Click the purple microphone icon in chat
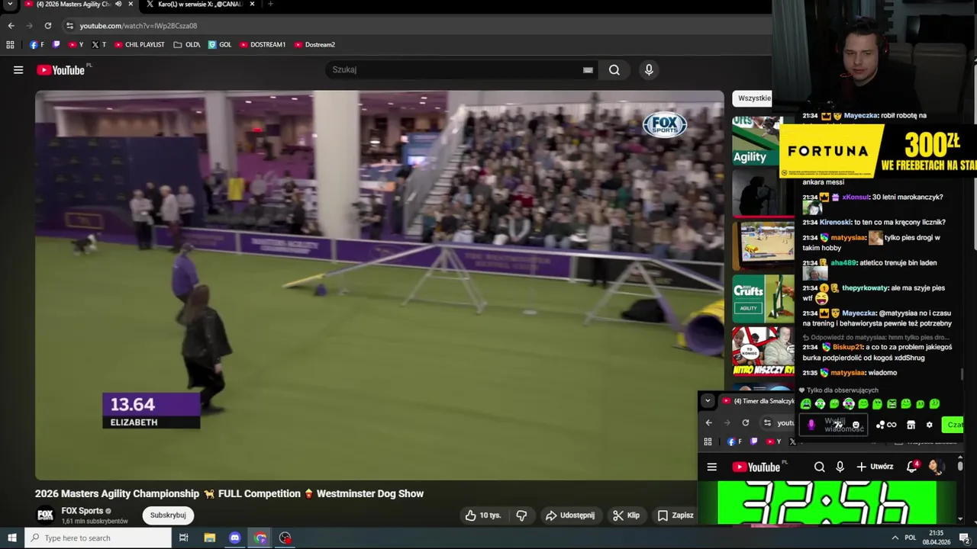The image size is (977, 549). click(x=811, y=425)
